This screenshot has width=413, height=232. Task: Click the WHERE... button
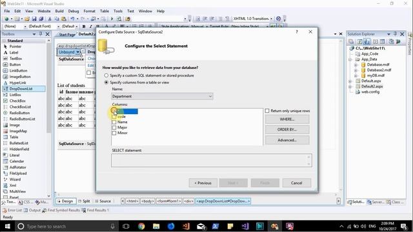tap(287, 119)
